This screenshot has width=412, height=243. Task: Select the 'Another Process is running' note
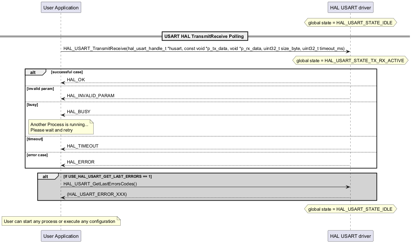click(x=61, y=127)
